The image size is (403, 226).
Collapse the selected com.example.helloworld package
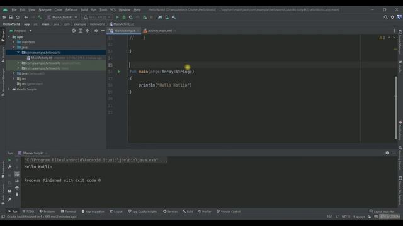(18, 53)
